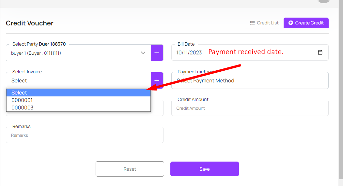Open the Select Payment Method dropdown
This screenshot has height=186, width=343.
(x=250, y=80)
